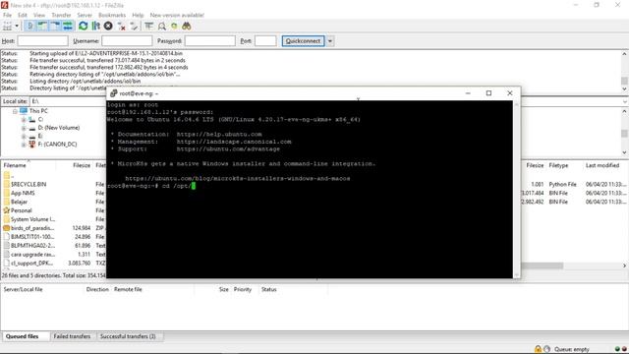Sort local list by Filename column

click(x=15, y=165)
